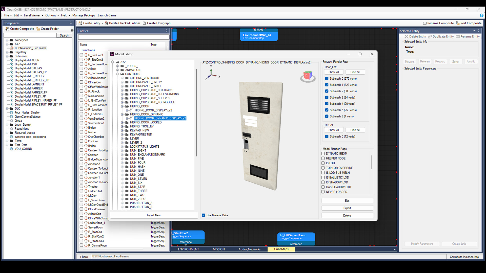Screen dimensions: 486x273
Task: Collapse the HIDING_DOOR_DYNAMIC folder
Action: tap(122, 115)
